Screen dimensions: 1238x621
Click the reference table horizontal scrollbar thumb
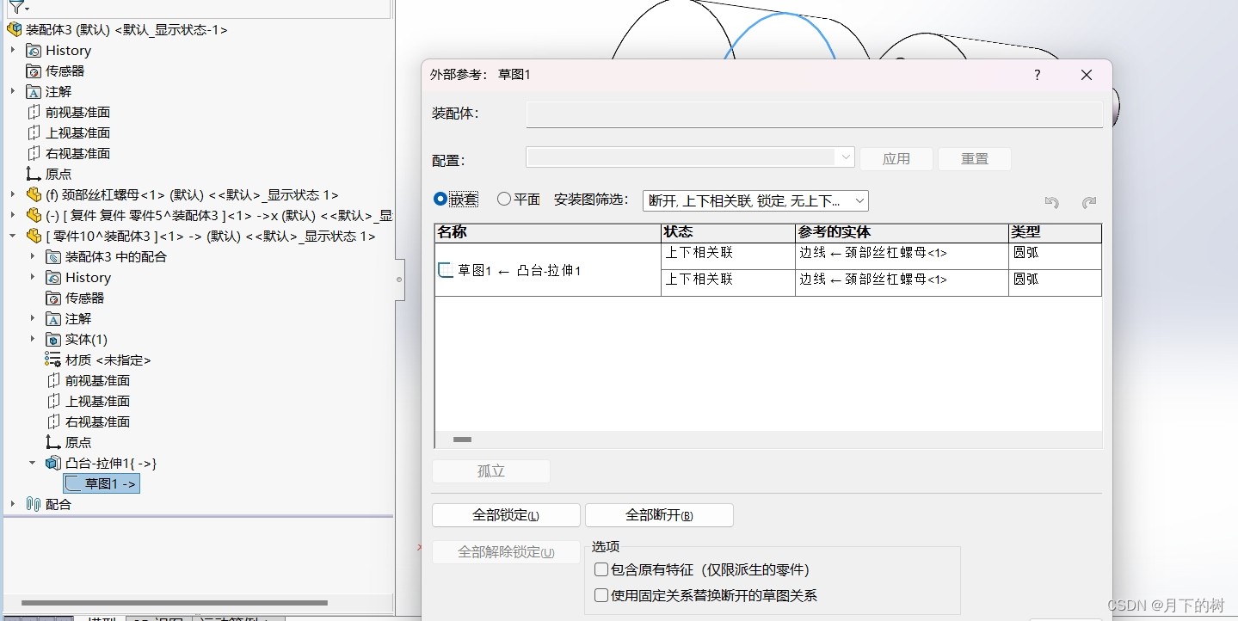tap(462, 440)
